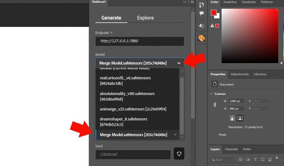
Task: Open the Gradients panel tab
Action: coord(249,2)
